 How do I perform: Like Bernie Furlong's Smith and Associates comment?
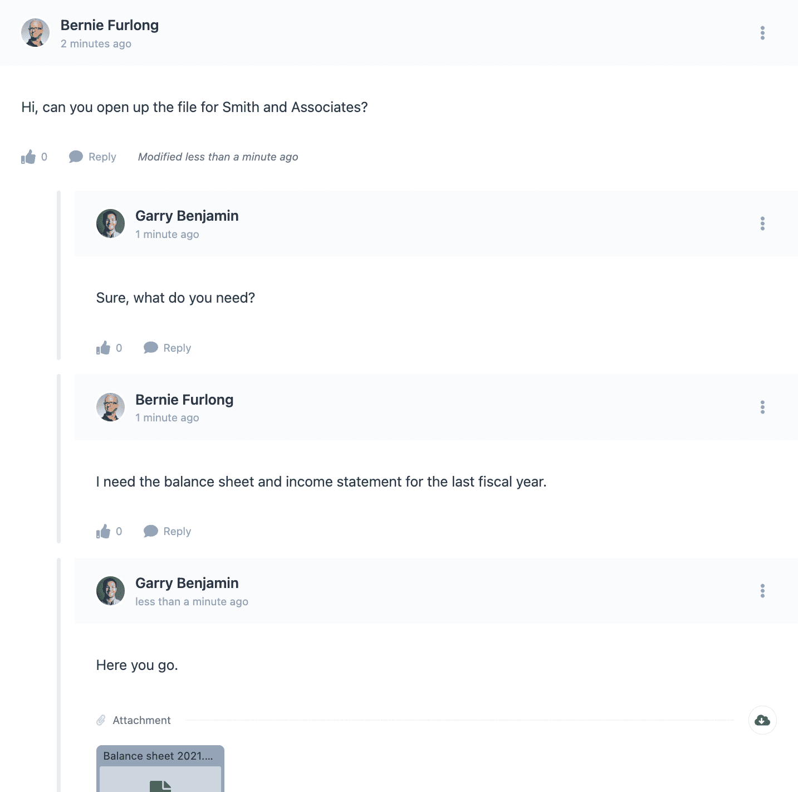(x=28, y=157)
